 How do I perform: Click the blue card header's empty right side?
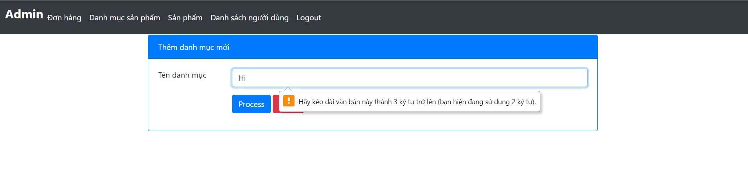coord(469,47)
